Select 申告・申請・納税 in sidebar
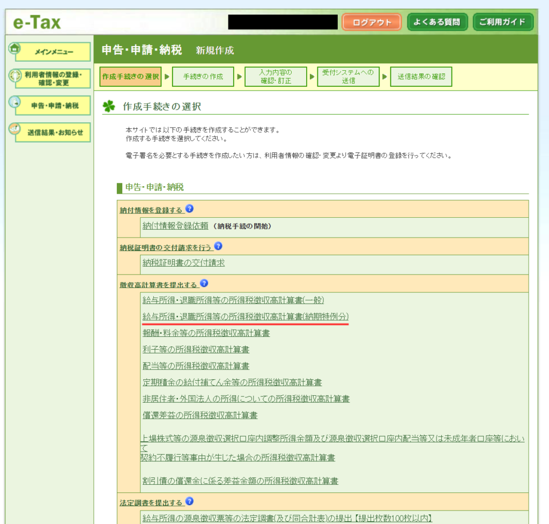 coord(53,106)
